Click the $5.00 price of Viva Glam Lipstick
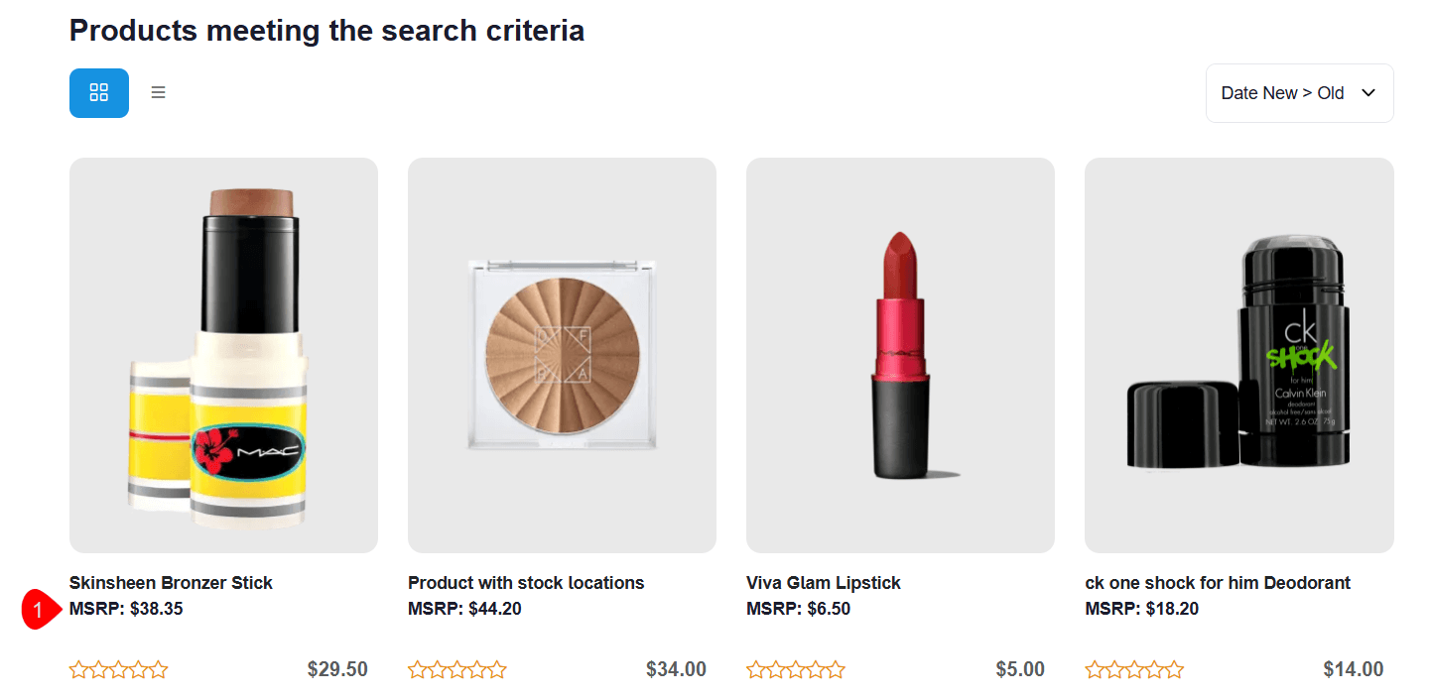 click(x=1020, y=670)
